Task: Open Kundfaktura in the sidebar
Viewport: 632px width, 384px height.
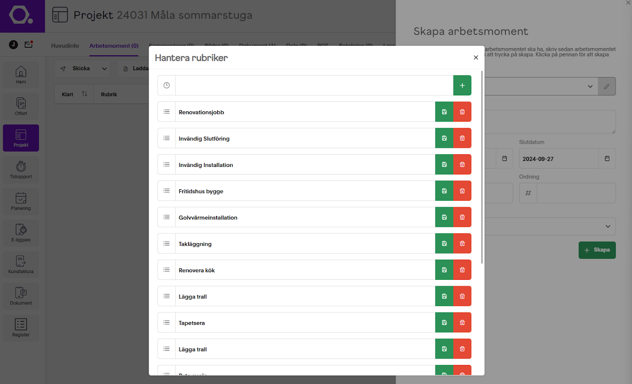Action: (x=21, y=265)
